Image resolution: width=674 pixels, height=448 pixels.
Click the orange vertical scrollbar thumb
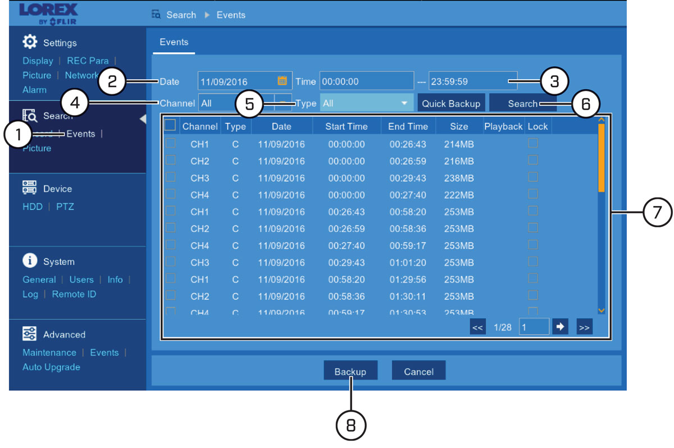602,157
